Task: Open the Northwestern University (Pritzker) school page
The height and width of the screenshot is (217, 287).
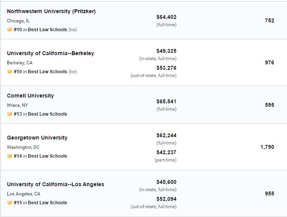Action: (51, 11)
